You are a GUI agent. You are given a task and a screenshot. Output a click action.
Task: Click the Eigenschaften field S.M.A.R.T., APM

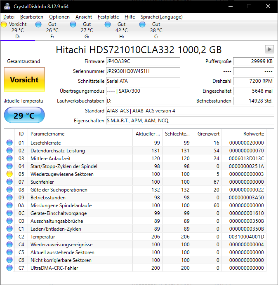pyautogui.click(x=190, y=121)
